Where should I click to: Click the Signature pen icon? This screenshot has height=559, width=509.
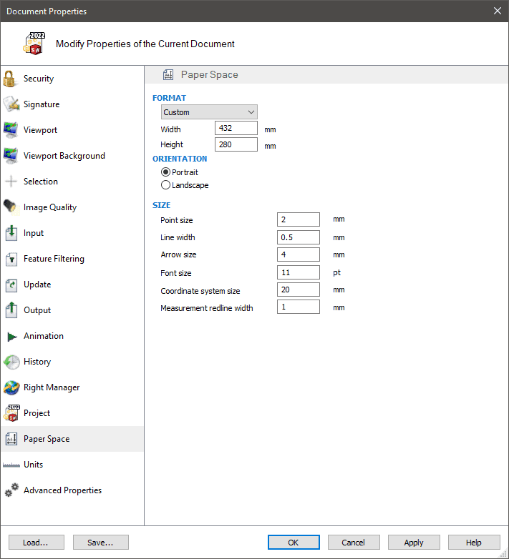tap(11, 104)
